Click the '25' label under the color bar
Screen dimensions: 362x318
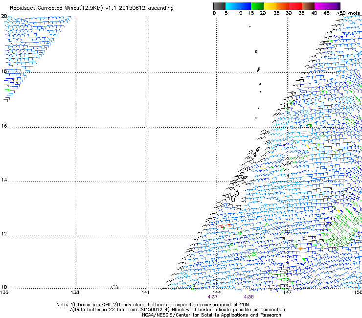tap(276, 13)
